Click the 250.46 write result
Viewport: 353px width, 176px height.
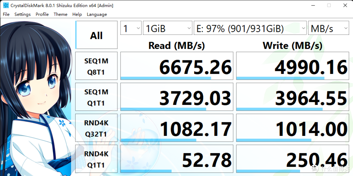pyautogui.click(x=293, y=159)
